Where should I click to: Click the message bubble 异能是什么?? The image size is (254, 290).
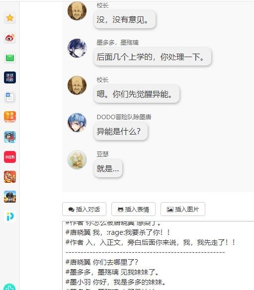click(121, 132)
